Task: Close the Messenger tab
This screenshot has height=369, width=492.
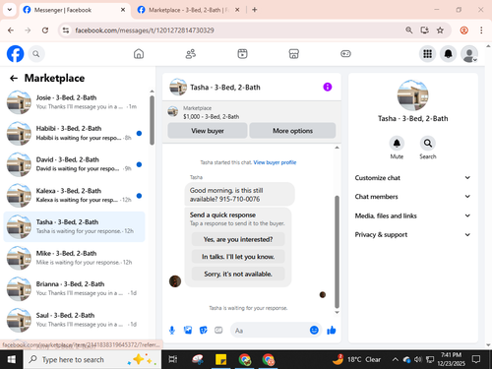Action: (x=123, y=10)
